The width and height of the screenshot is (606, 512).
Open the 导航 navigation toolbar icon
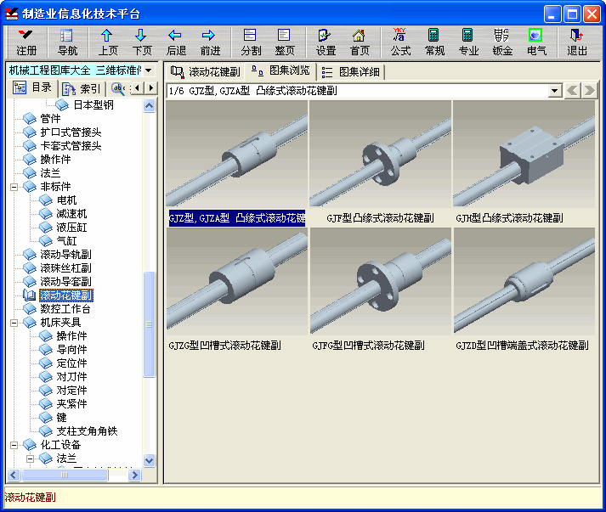67,42
